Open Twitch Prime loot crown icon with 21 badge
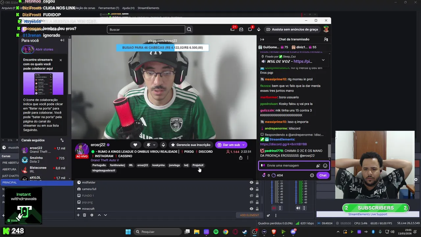This screenshot has width=421, height=237. click(233, 29)
